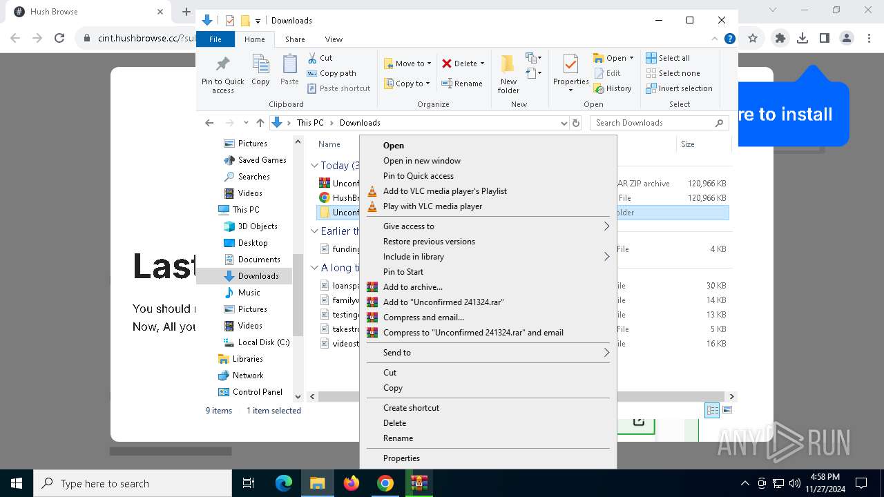
Task: Choose Play with VLC media player
Action: click(488, 206)
